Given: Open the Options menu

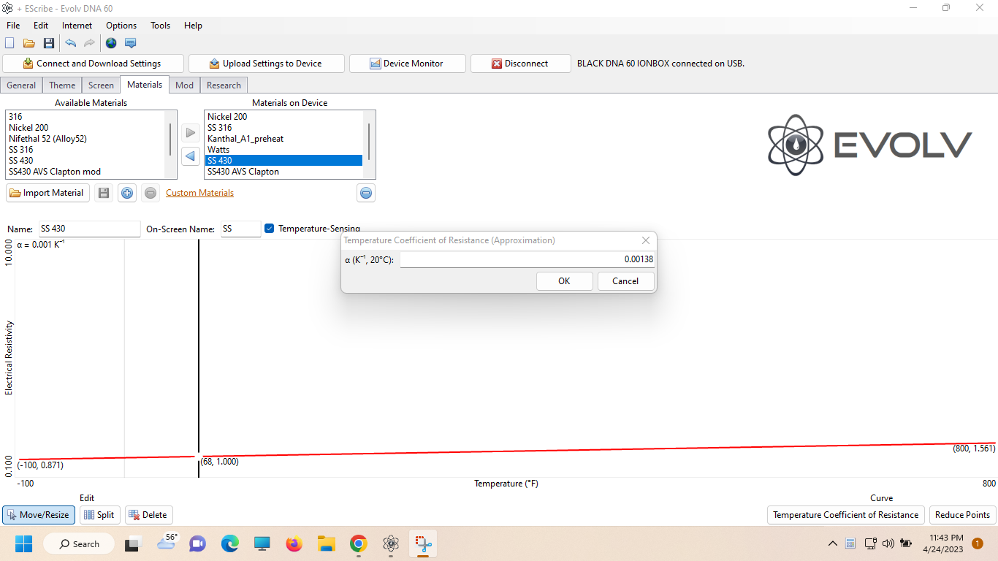Looking at the screenshot, I should pos(121,26).
